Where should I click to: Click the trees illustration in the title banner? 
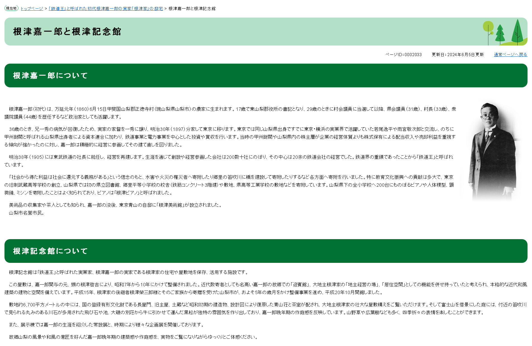point(505,32)
